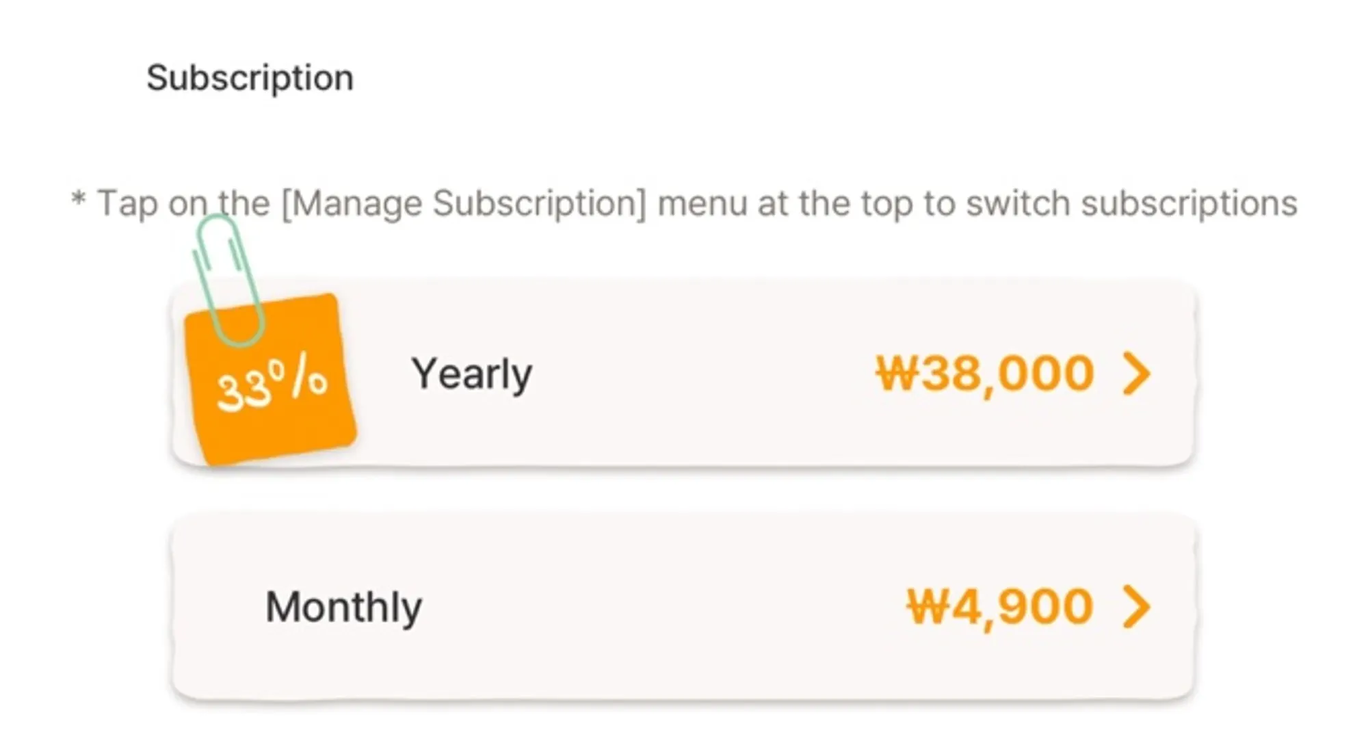Click the percent sign on the orange badge
Viewport: 1368px width, 754px height.
click(x=306, y=380)
